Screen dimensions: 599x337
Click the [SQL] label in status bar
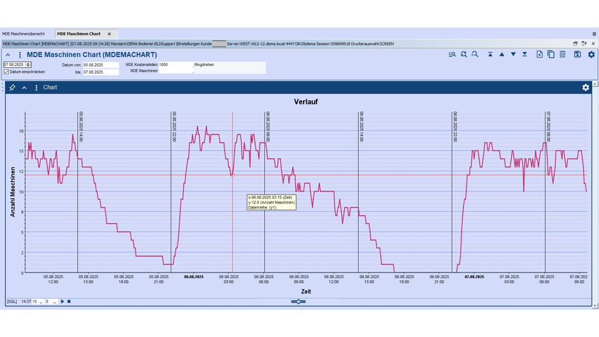[12, 302]
